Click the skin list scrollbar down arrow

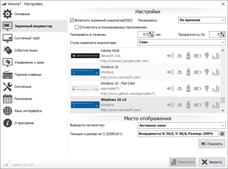[x=223, y=110]
